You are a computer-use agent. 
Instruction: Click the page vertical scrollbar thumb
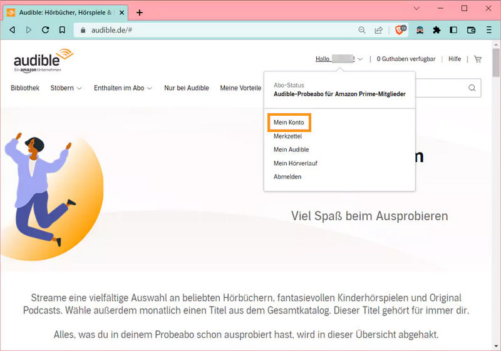[496, 63]
